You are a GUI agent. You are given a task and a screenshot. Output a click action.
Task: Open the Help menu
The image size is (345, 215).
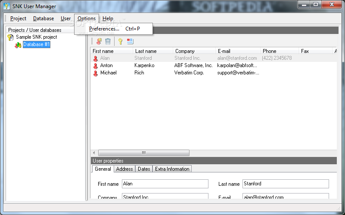pos(108,18)
